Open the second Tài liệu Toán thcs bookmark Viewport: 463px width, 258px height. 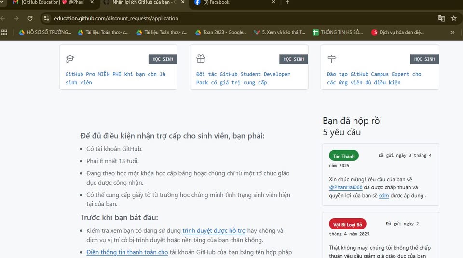click(x=162, y=32)
